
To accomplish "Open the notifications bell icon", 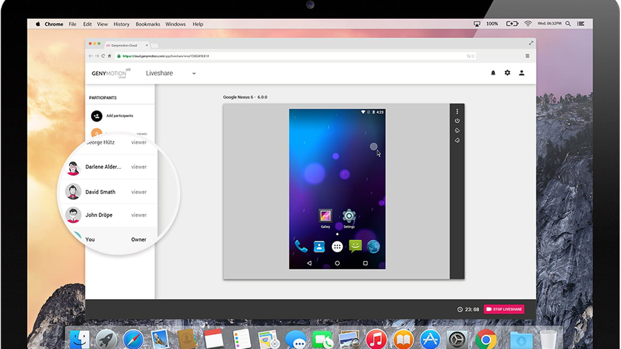I will pyautogui.click(x=493, y=73).
